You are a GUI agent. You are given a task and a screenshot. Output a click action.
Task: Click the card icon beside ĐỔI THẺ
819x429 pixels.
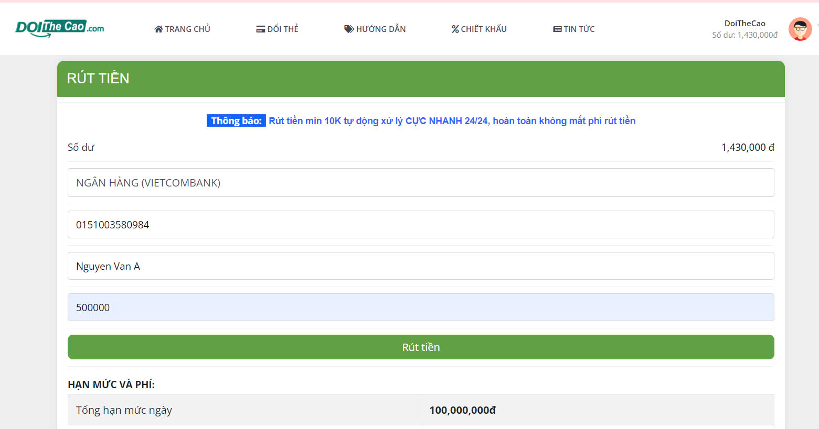[x=261, y=29]
